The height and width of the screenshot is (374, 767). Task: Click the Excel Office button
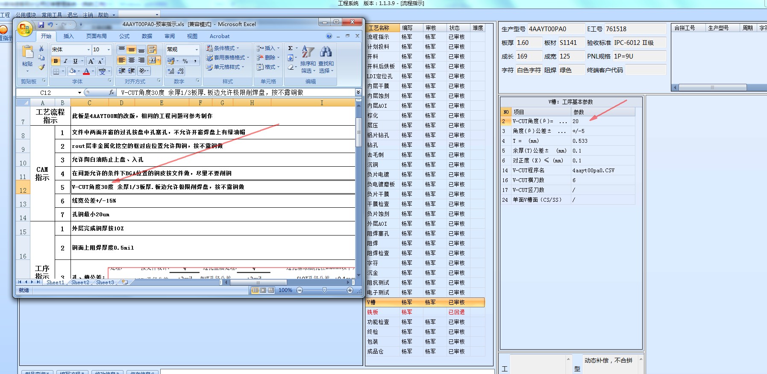click(x=25, y=29)
